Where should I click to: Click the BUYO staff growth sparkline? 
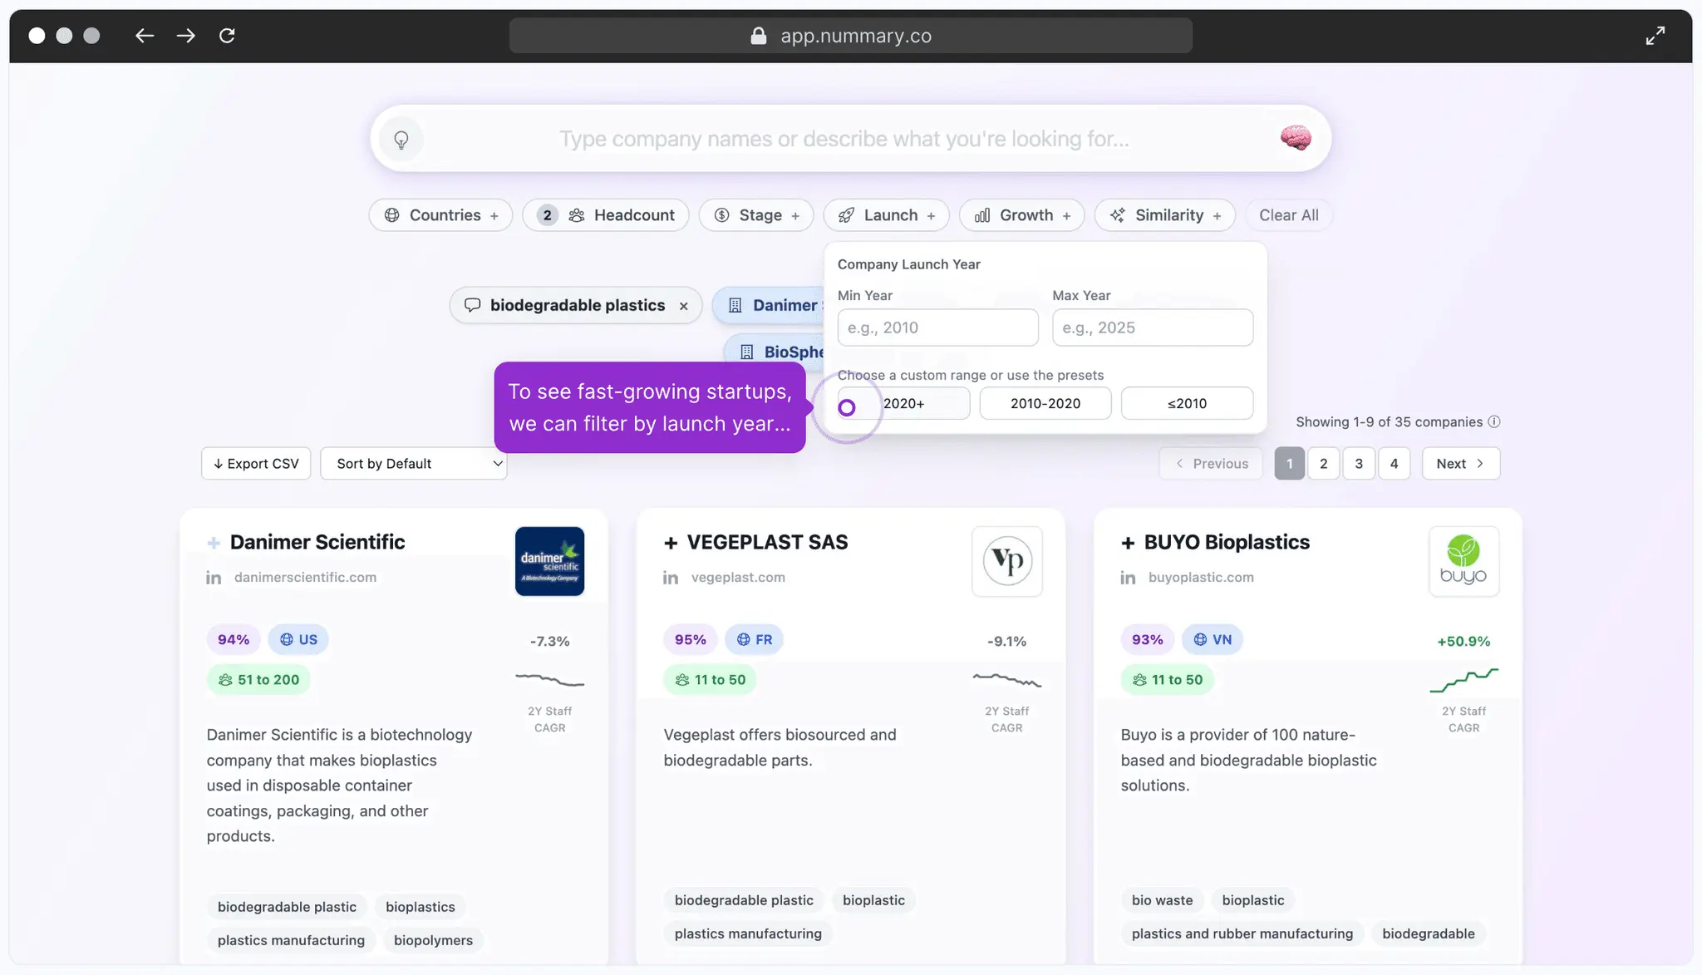point(1463,681)
